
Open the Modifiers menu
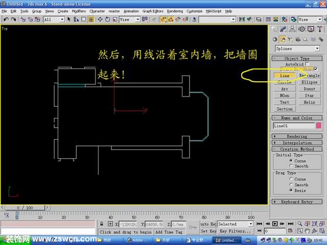[x=79, y=11]
